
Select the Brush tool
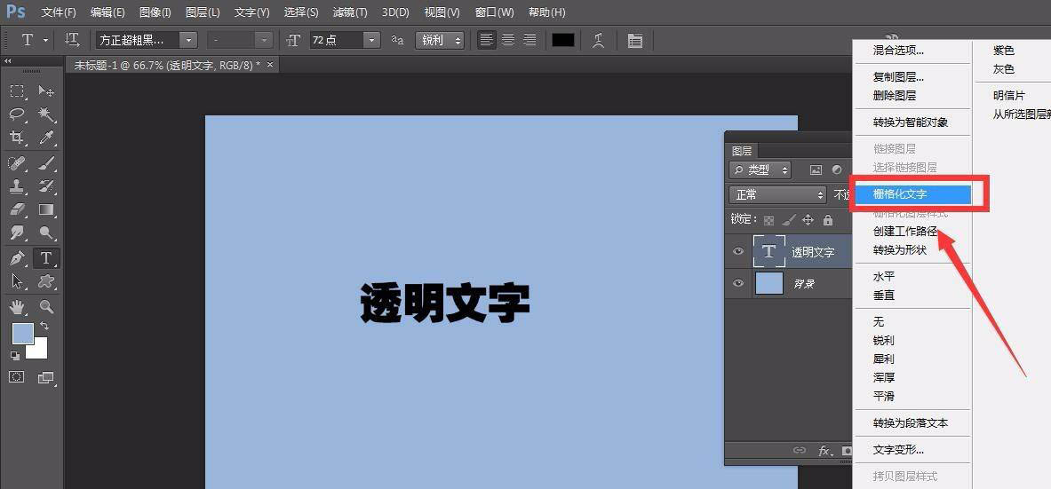46,162
